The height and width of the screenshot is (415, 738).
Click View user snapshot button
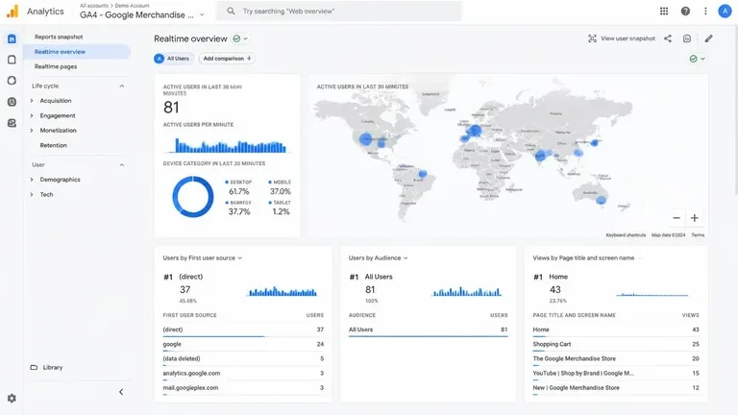pos(622,38)
